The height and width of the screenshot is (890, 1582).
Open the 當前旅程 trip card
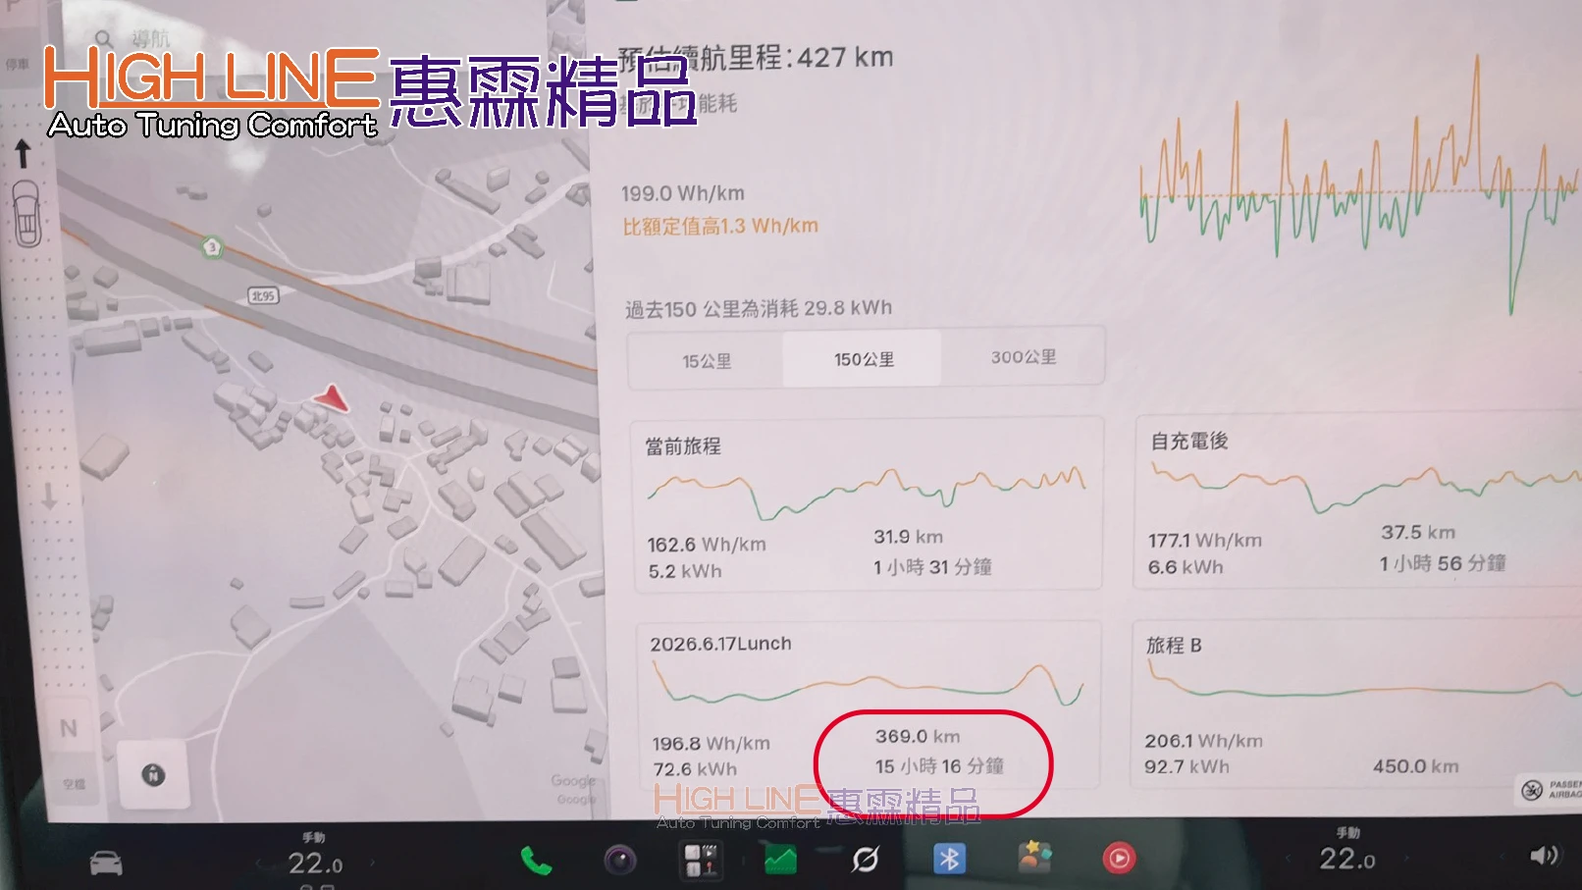click(867, 504)
